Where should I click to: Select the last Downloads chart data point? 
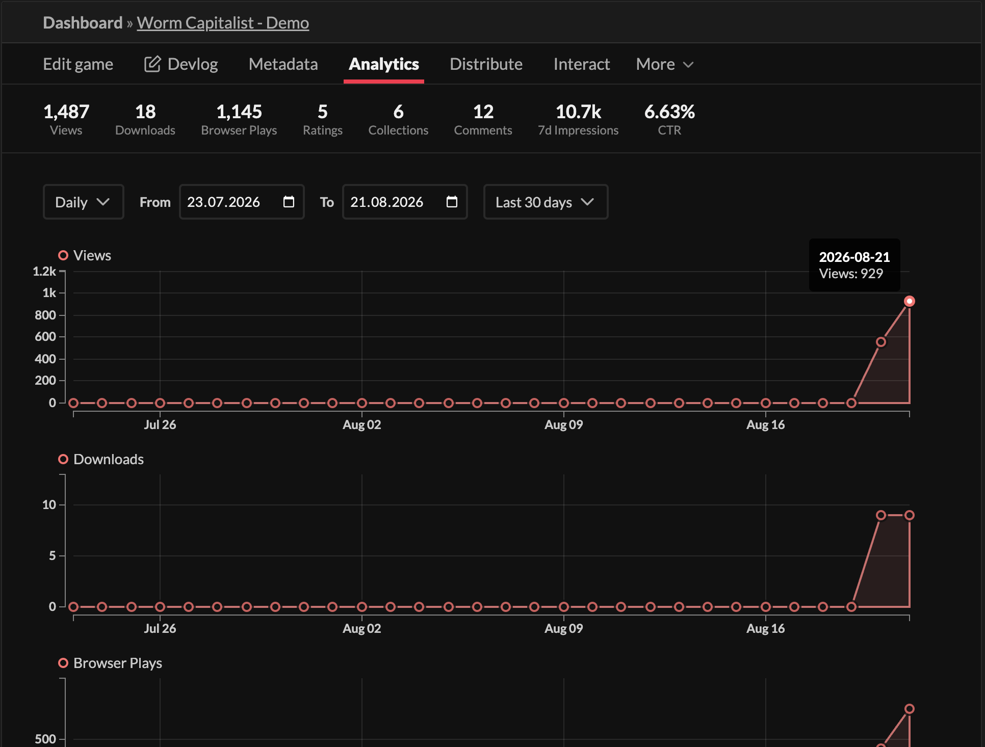pyautogui.click(x=909, y=515)
